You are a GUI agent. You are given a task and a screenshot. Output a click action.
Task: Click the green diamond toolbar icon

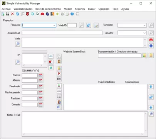pos(57,14)
